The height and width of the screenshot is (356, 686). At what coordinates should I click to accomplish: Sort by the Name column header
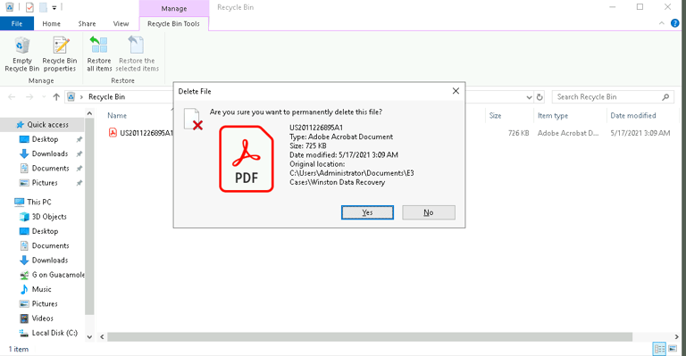click(117, 115)
